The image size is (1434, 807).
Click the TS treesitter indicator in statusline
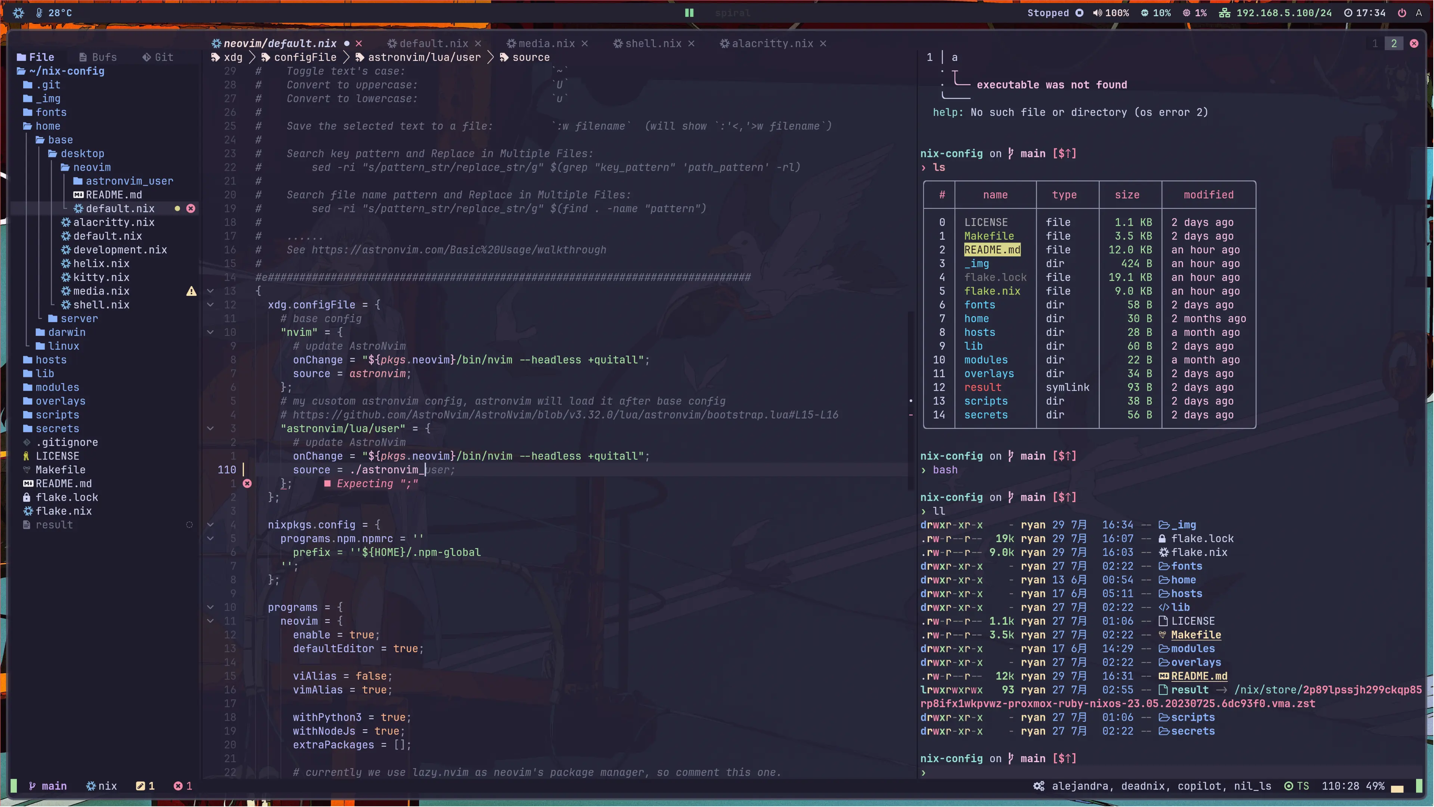pyautogui.click(x=1297, y=786)
